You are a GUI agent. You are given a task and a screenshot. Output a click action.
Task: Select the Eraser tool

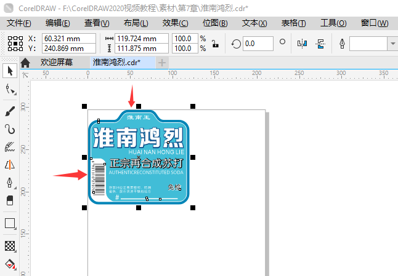pyautogui.click(x=10, y=200)
